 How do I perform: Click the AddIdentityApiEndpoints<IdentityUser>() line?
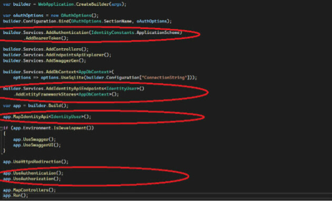74,88
